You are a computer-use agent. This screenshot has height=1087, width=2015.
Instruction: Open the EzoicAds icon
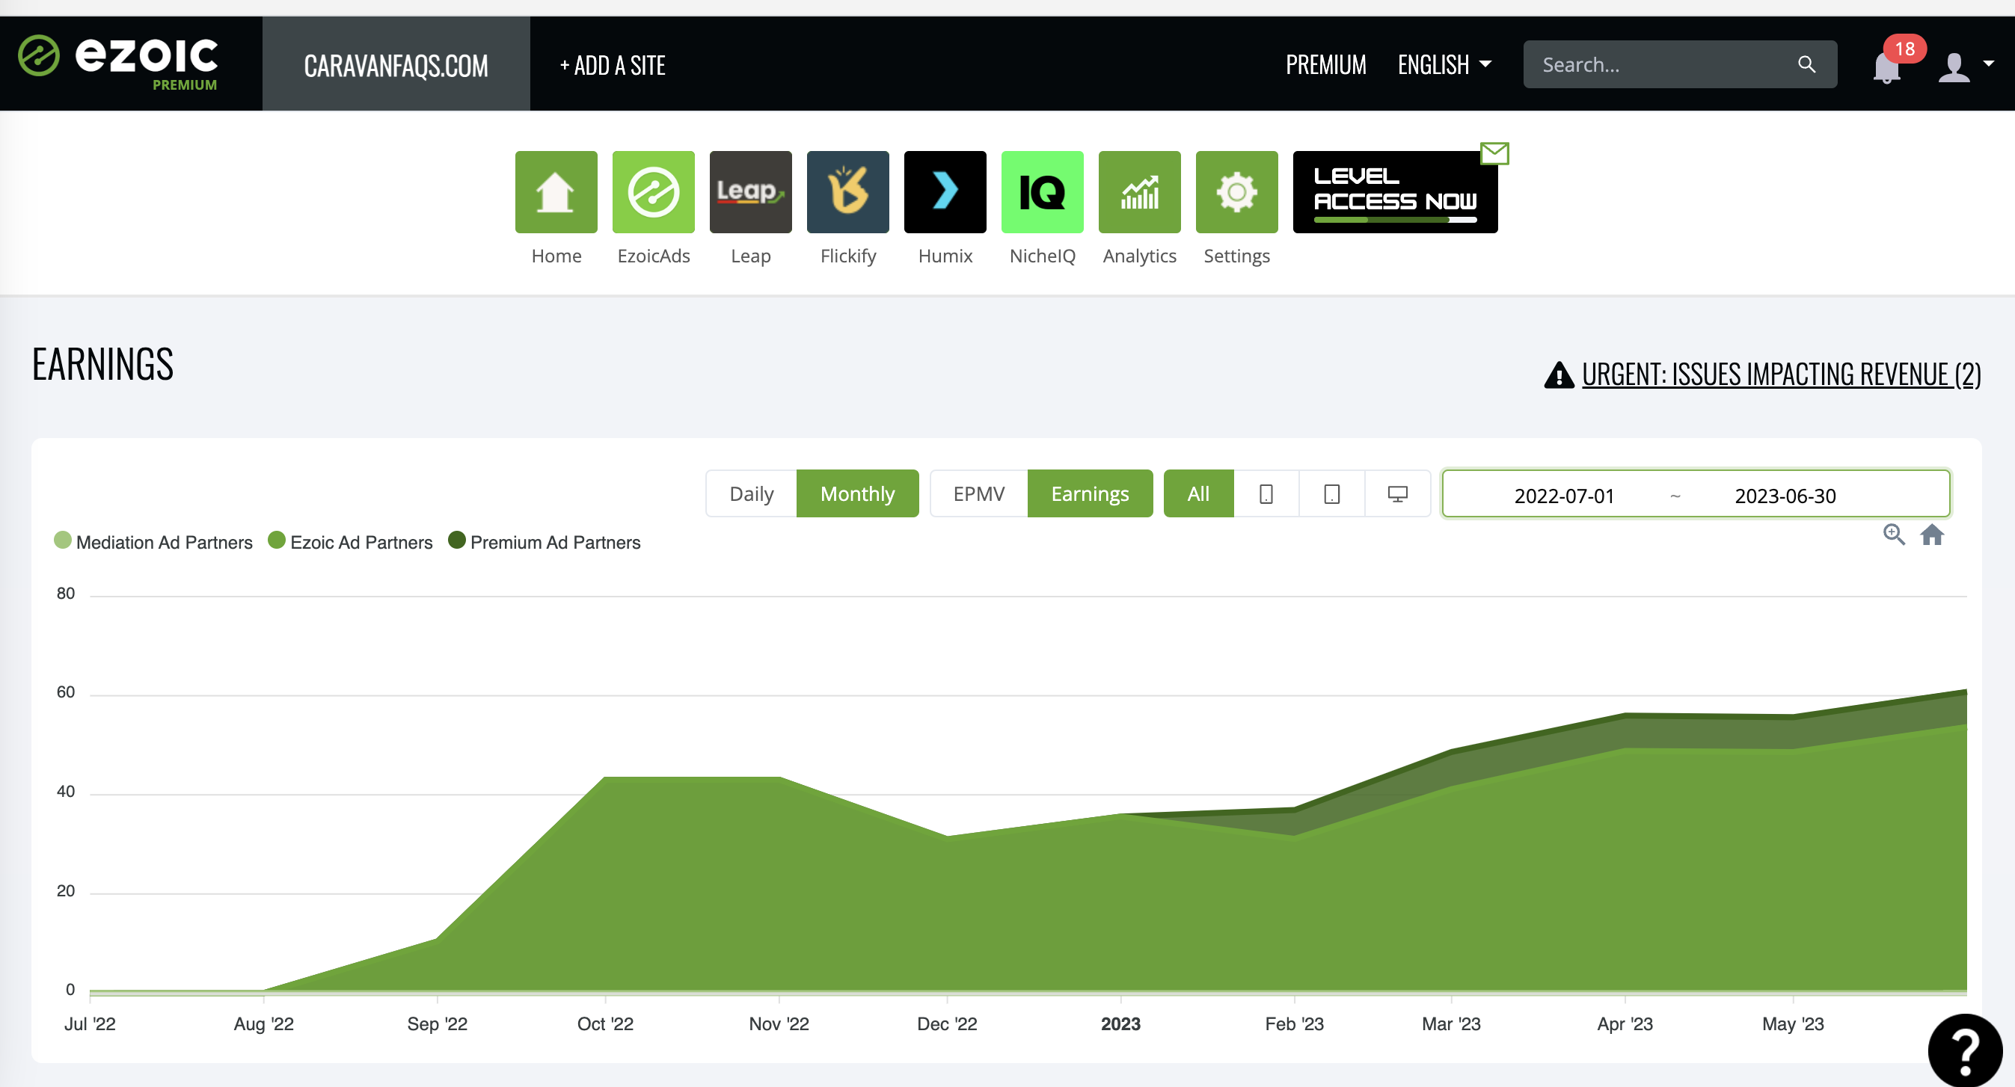(653, 191)
